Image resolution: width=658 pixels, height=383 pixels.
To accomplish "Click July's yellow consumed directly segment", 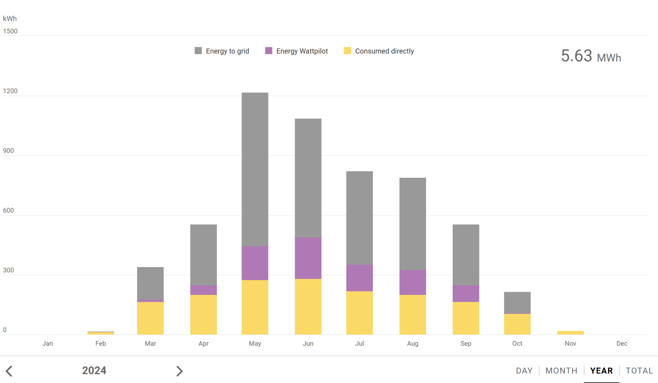I will click(360, 313).
